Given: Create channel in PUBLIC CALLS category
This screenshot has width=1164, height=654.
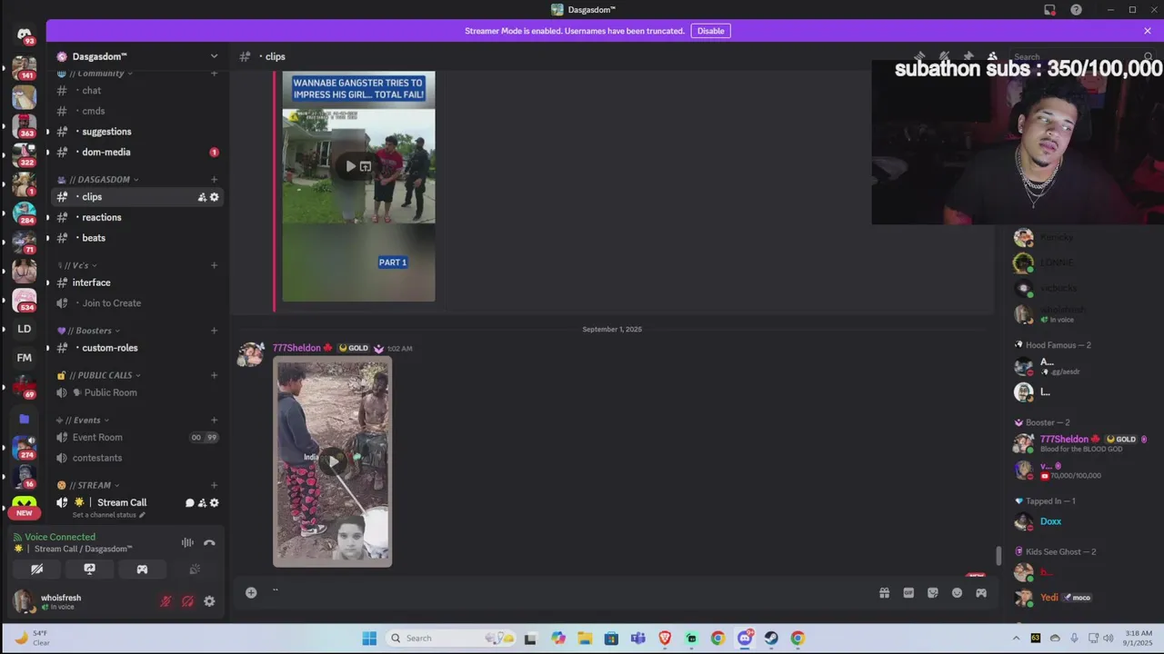Looking at the screenshot, I should pos(215,375).
